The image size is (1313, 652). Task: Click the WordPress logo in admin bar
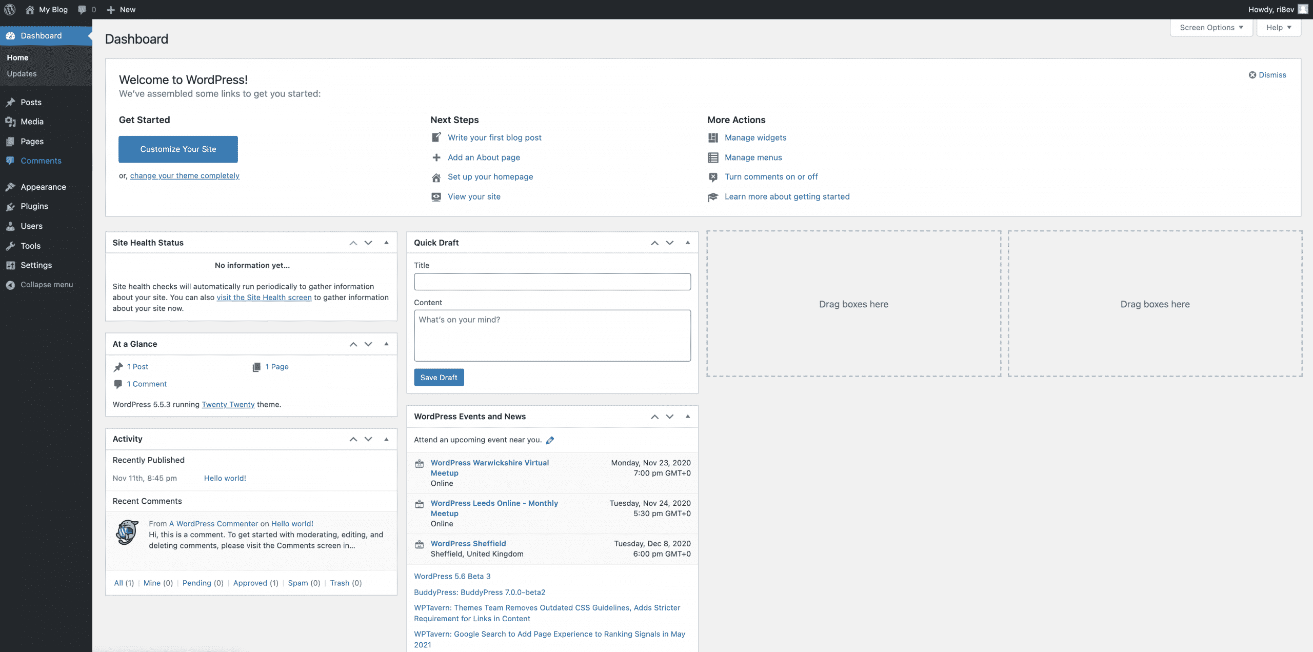pyautogui.click(x=10, y=9)
